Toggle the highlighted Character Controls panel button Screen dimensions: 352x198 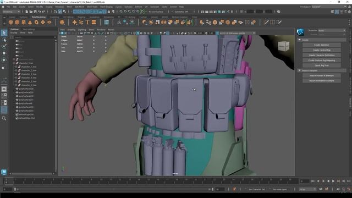337,12
